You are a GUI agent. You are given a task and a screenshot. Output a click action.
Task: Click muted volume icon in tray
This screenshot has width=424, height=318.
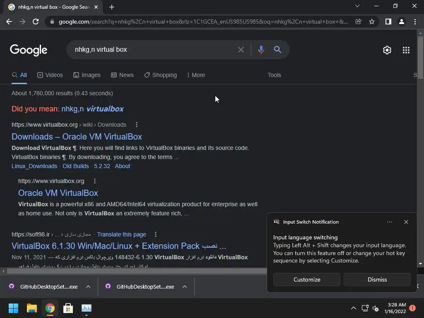click(x=375, y=308)
